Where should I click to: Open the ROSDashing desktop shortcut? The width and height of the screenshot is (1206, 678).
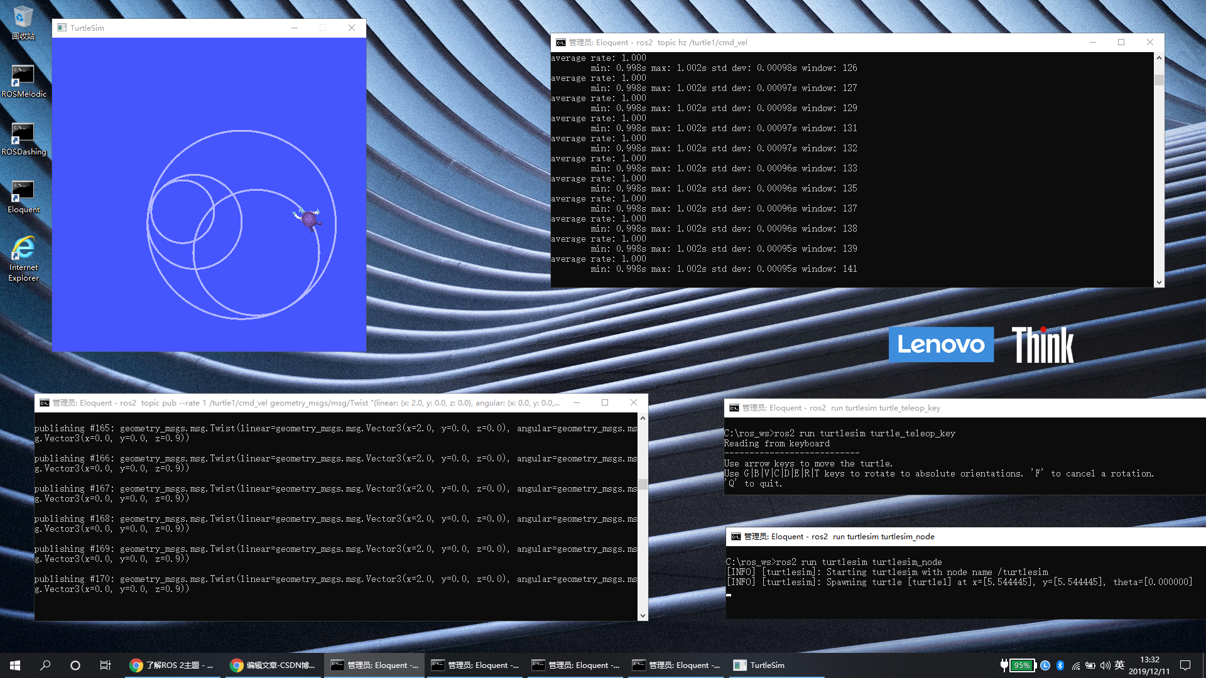click(x=23, y=138)
